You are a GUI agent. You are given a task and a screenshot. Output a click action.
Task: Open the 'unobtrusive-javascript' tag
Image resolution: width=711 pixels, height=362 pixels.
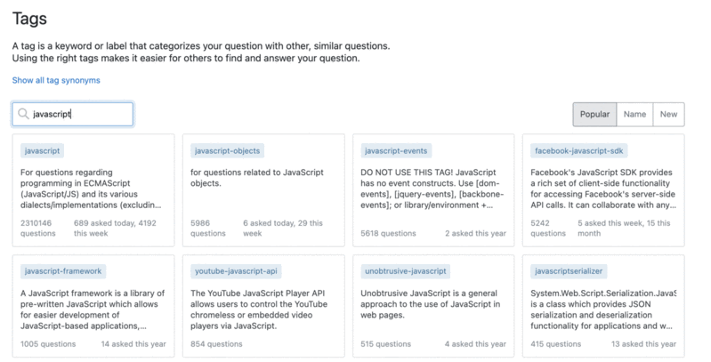click(x=405, y=271)
